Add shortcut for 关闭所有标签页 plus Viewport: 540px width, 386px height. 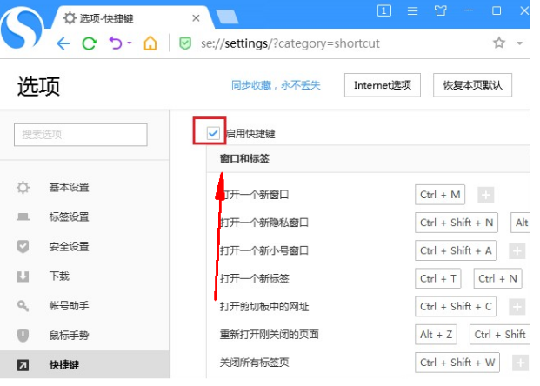tap(520, 363)
